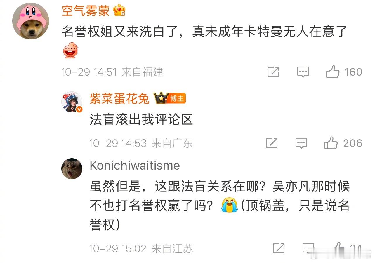
Task: Repost Konichiwaitisme's comment
Action: point(279,248)
